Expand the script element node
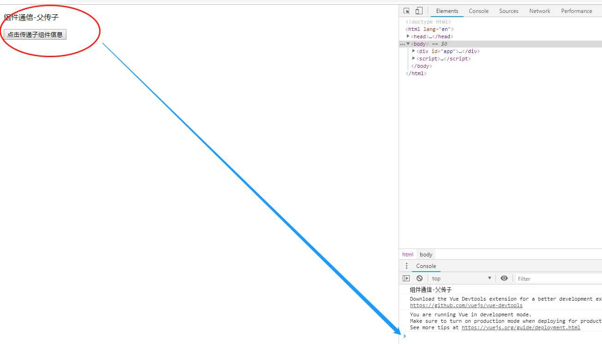 tap(413, 59)
